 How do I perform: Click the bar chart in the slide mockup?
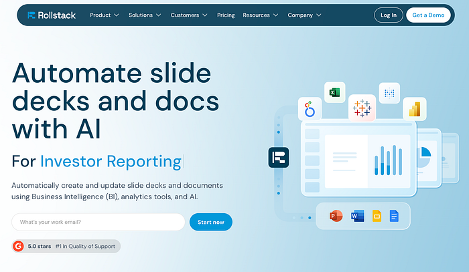(388, 160)
